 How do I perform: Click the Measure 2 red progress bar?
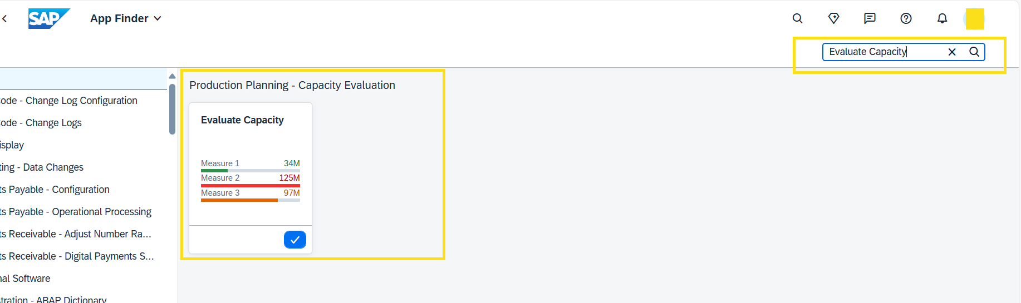coord(251,185)
